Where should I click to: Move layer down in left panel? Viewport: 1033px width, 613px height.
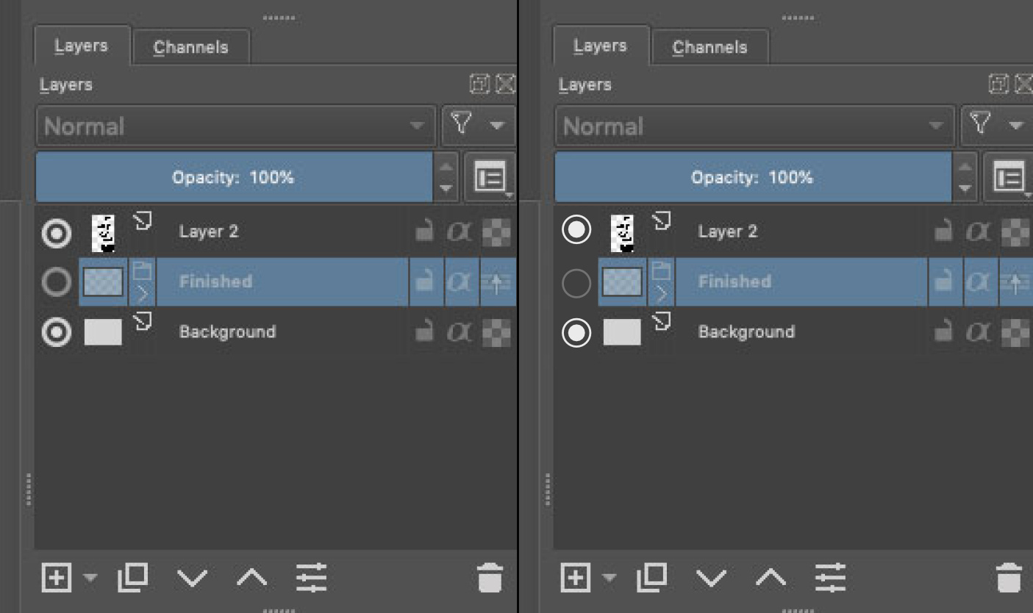tap(193, 578)
